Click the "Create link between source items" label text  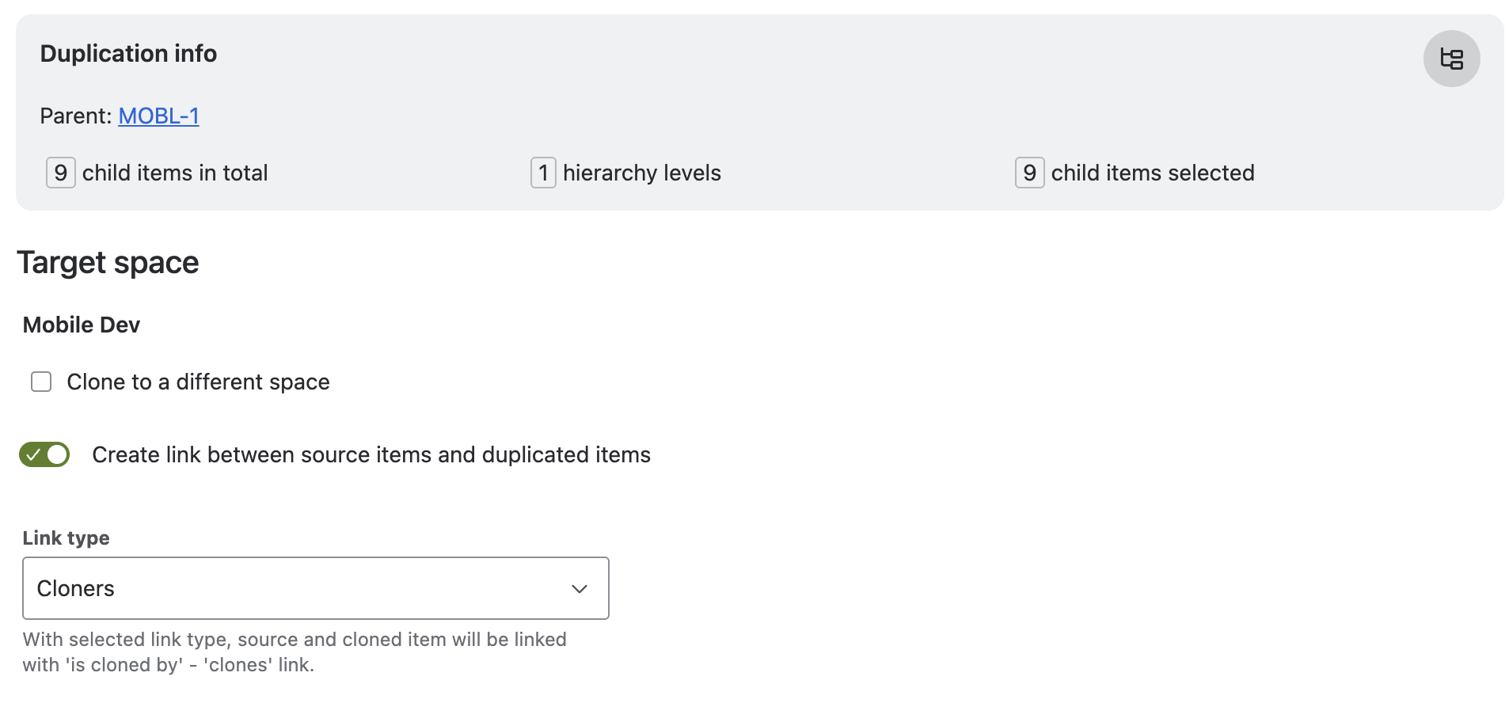tap(371, 454)
